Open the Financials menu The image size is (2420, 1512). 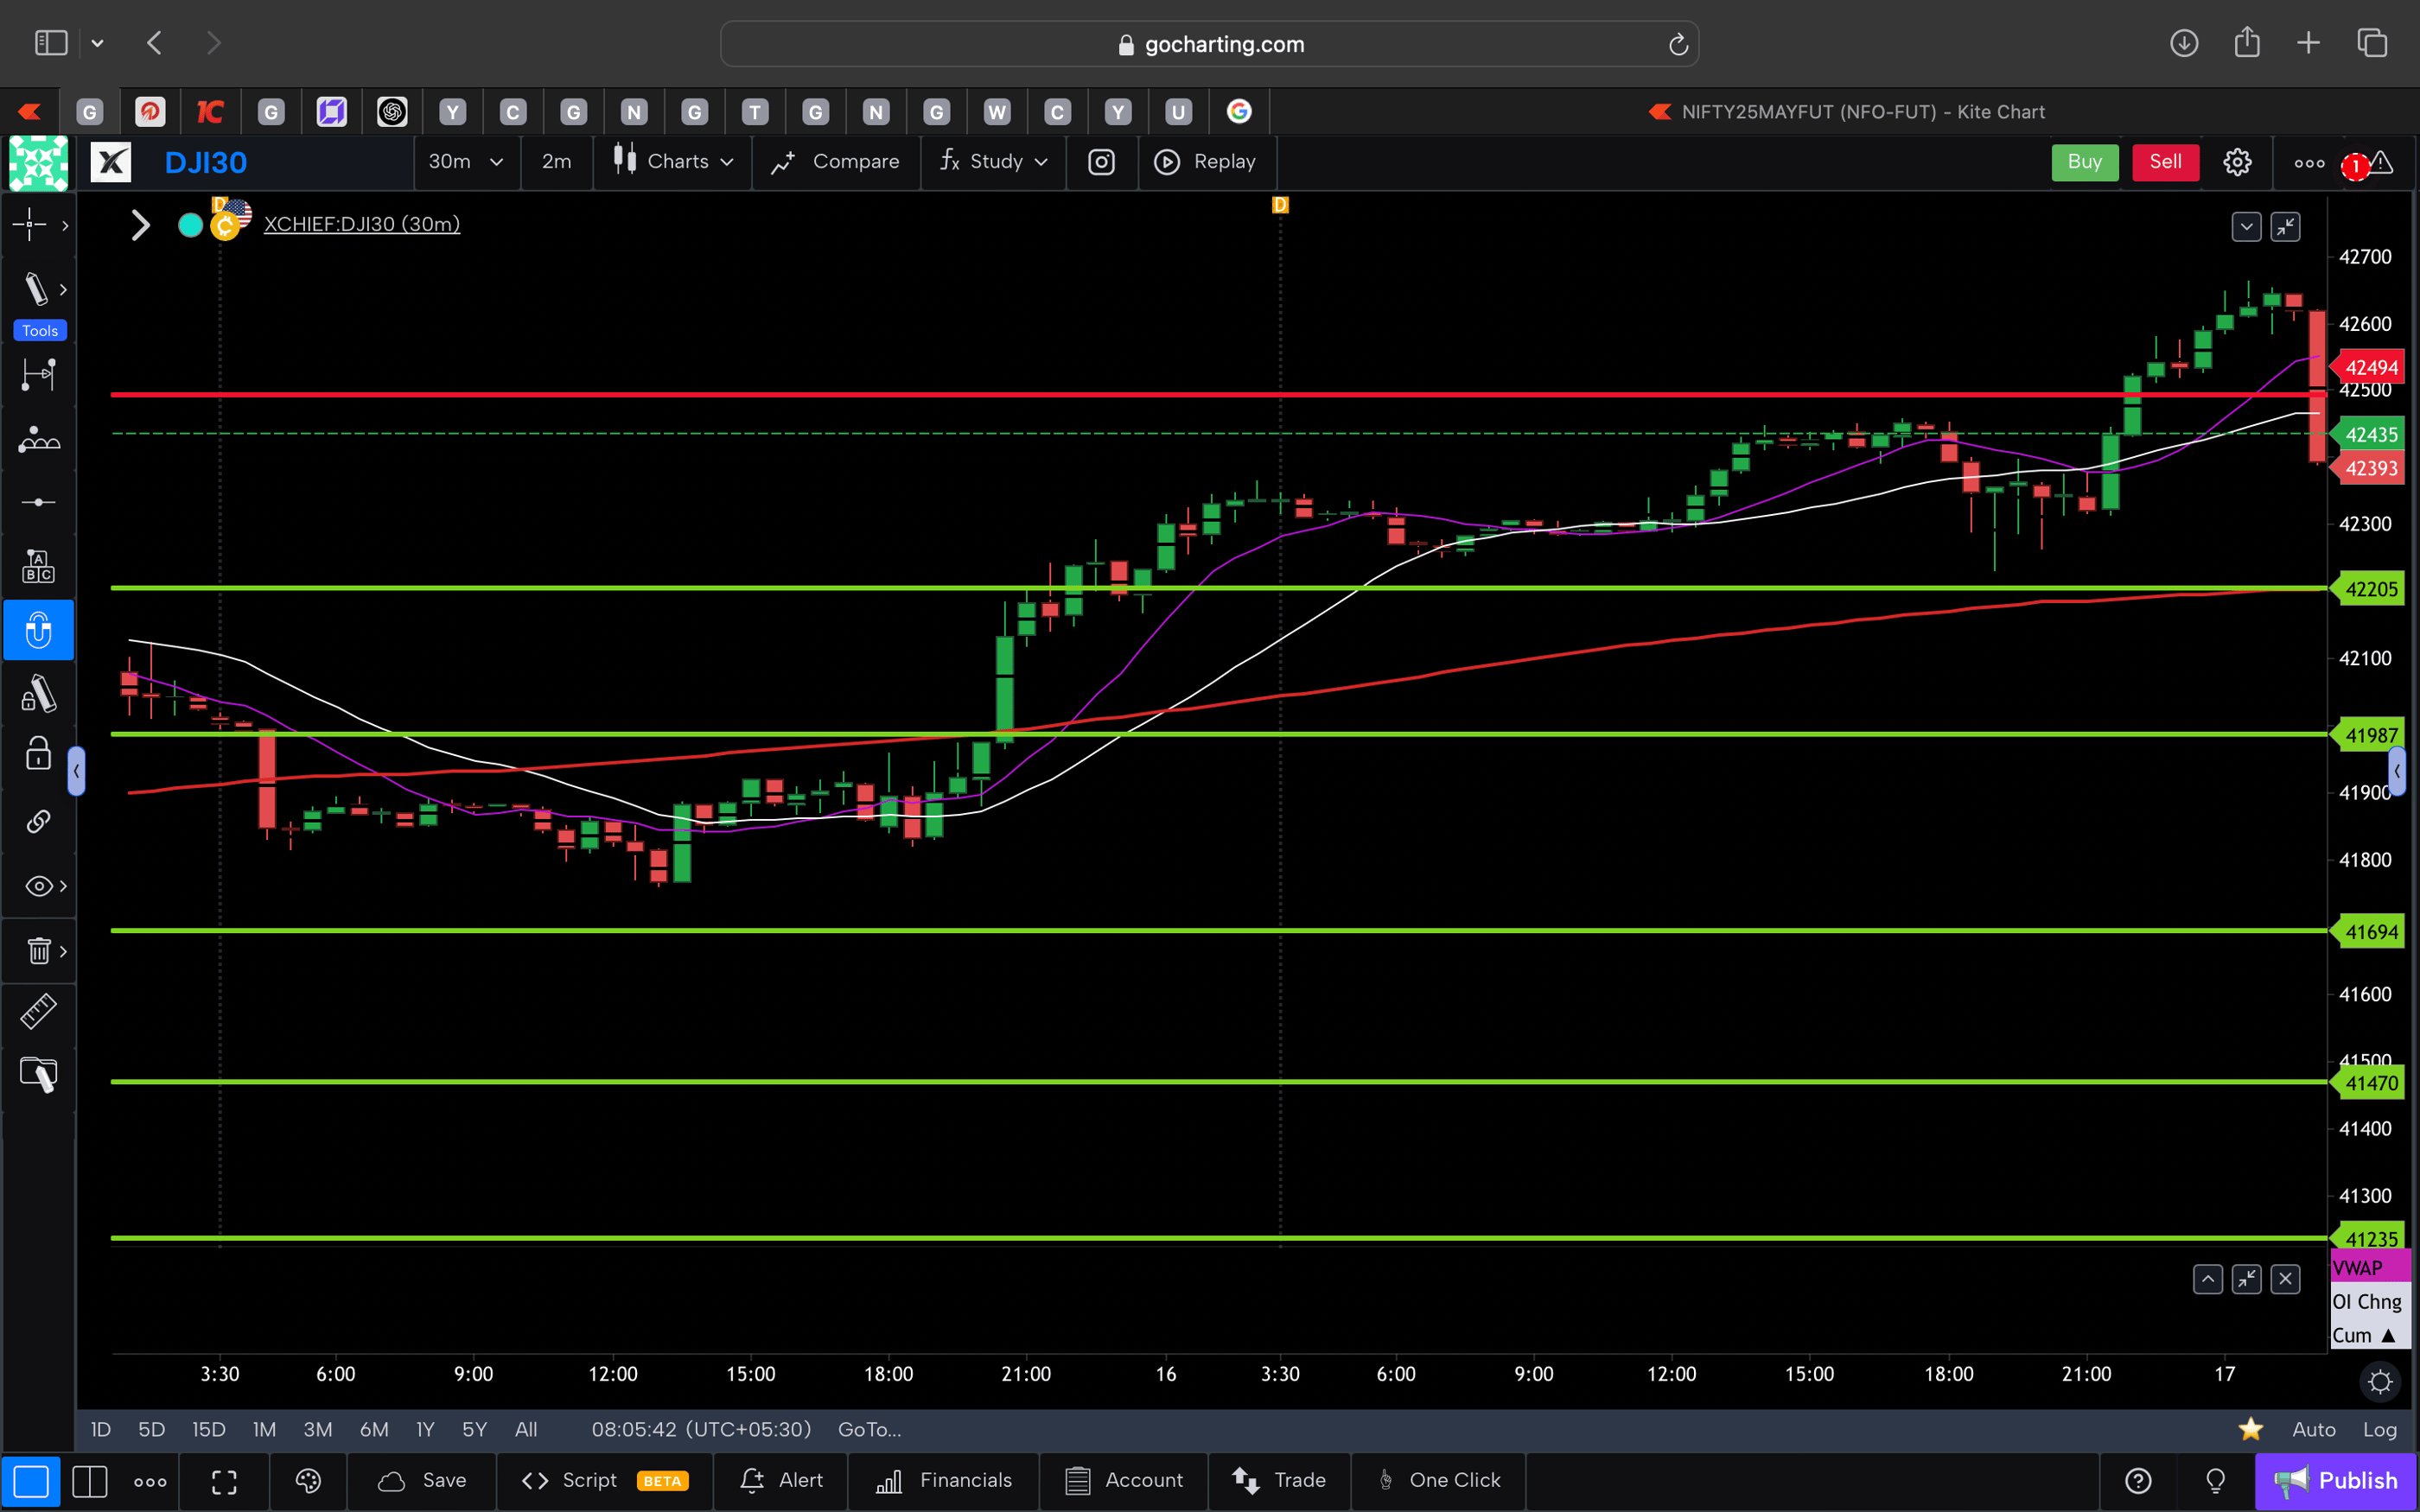tap(944, 1481)
